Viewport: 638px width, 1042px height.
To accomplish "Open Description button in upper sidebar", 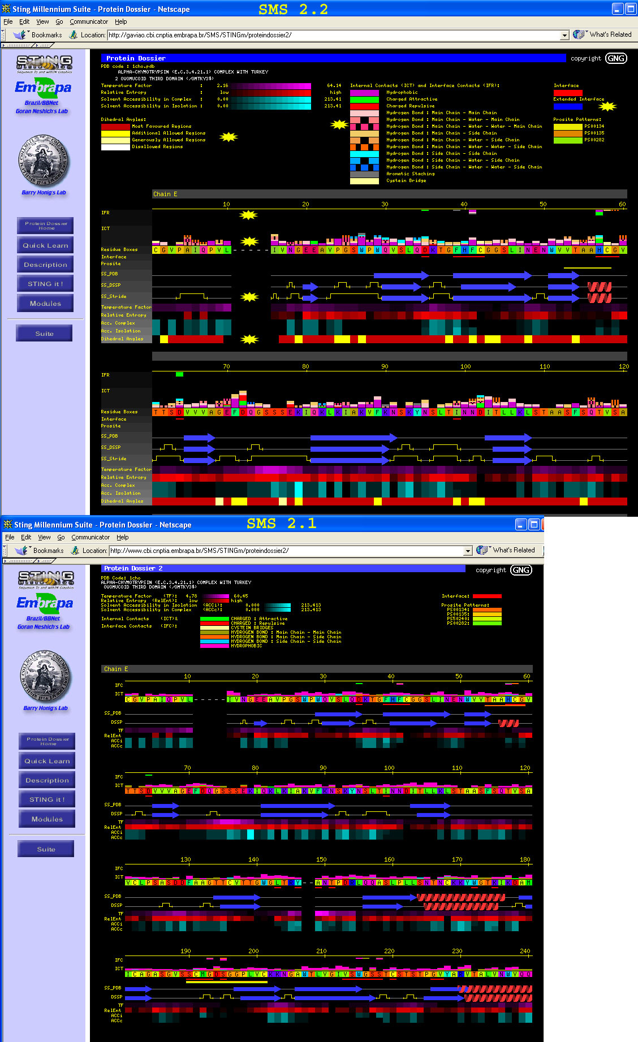I will click(45, 265).
